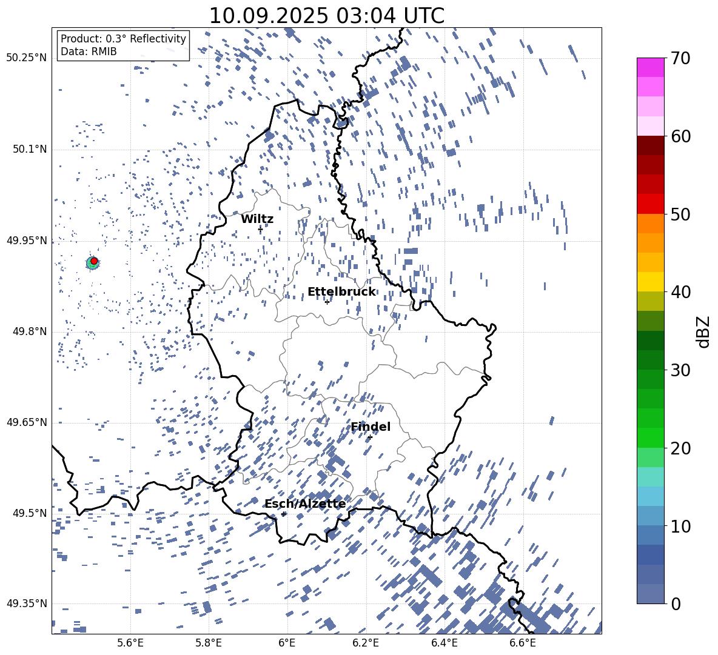Click the 6°E longitude label
718x655 pixels.
(287, 643)
